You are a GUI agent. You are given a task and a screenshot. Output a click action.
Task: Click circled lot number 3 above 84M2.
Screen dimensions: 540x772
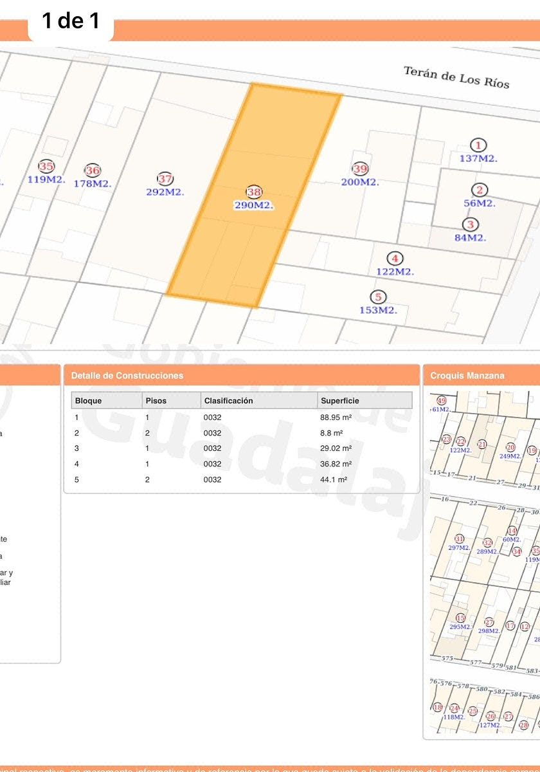[470, 225]
